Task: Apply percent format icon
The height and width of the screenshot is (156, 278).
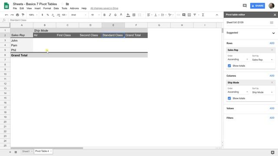Action: 48,15
